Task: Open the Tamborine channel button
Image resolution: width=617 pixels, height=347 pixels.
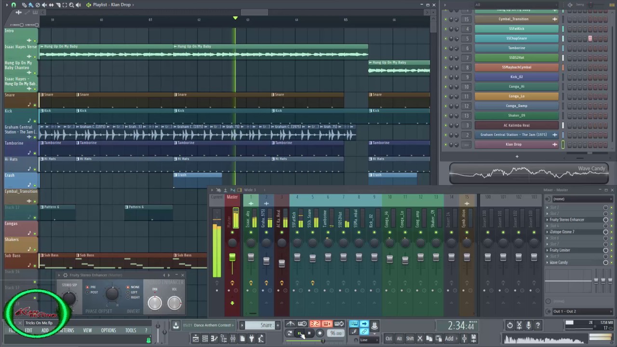Action: (x=516, y=48)
